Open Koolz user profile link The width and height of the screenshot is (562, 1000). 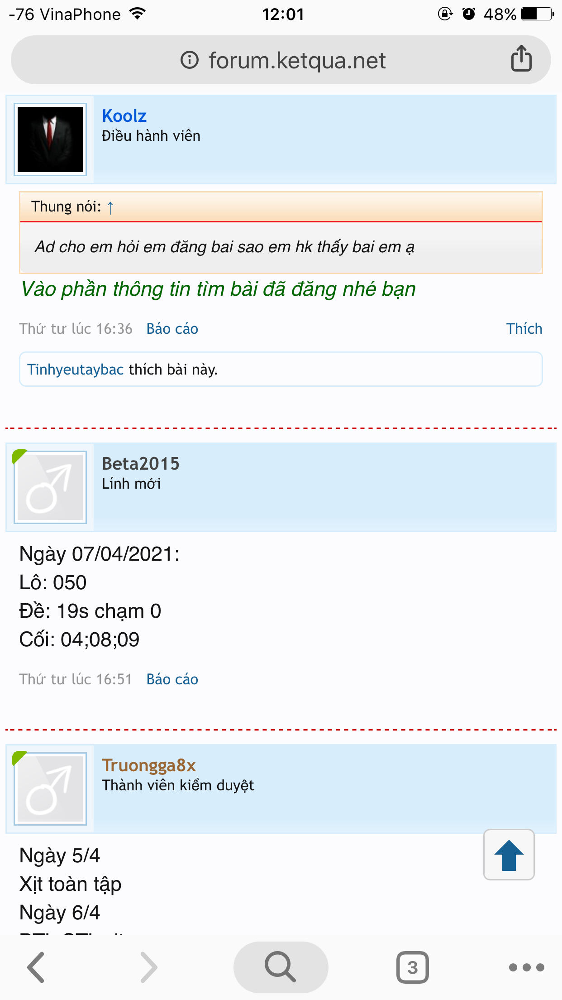(x=124, y=116)
